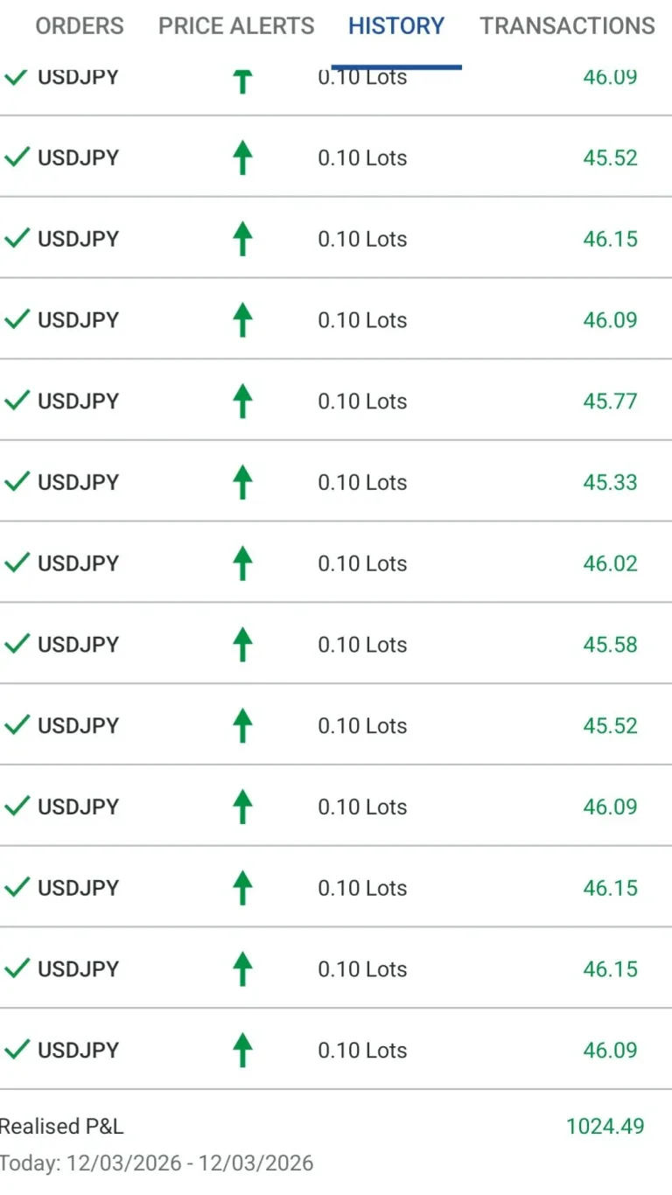Tap the 45.33 profit amount
The image size is (672, 1195).
610,483
